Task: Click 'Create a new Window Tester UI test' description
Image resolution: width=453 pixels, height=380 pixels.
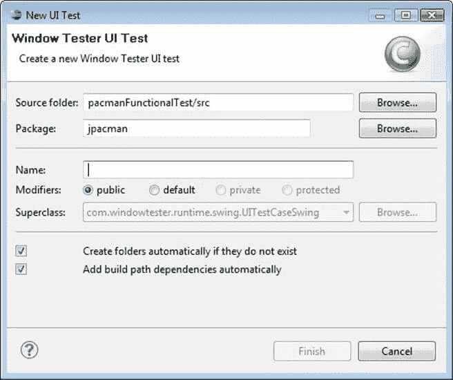Action: pos(99,59)
